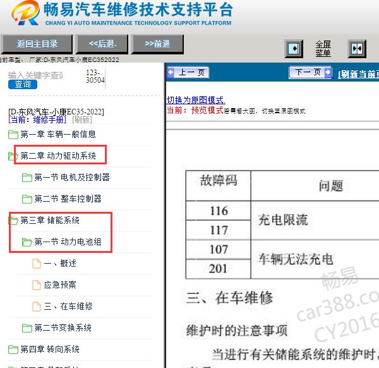Select 第三章 储能系统 chapter

coord(50,221)
